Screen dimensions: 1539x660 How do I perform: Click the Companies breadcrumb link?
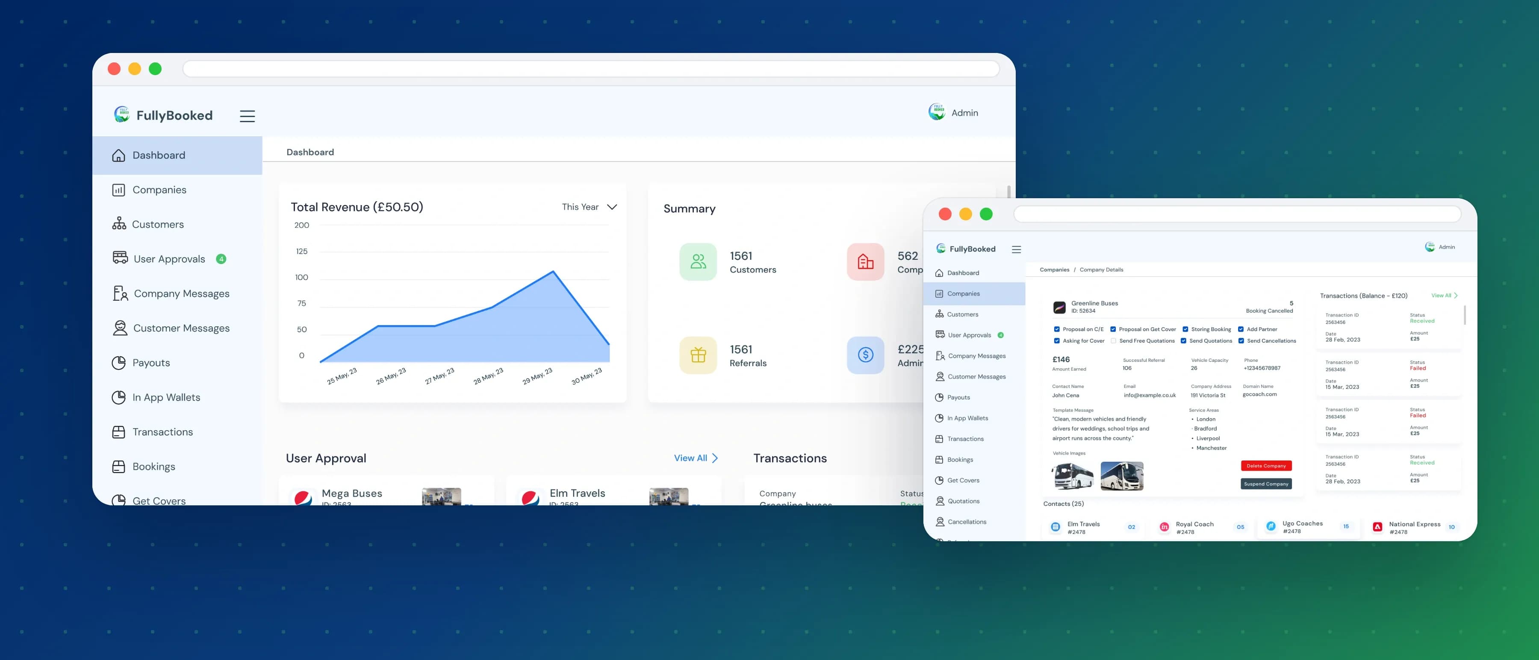[1055, 270]
